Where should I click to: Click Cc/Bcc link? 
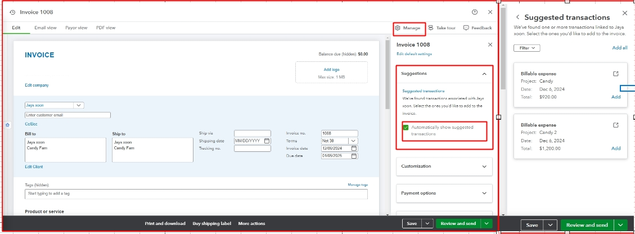point(31,124)
